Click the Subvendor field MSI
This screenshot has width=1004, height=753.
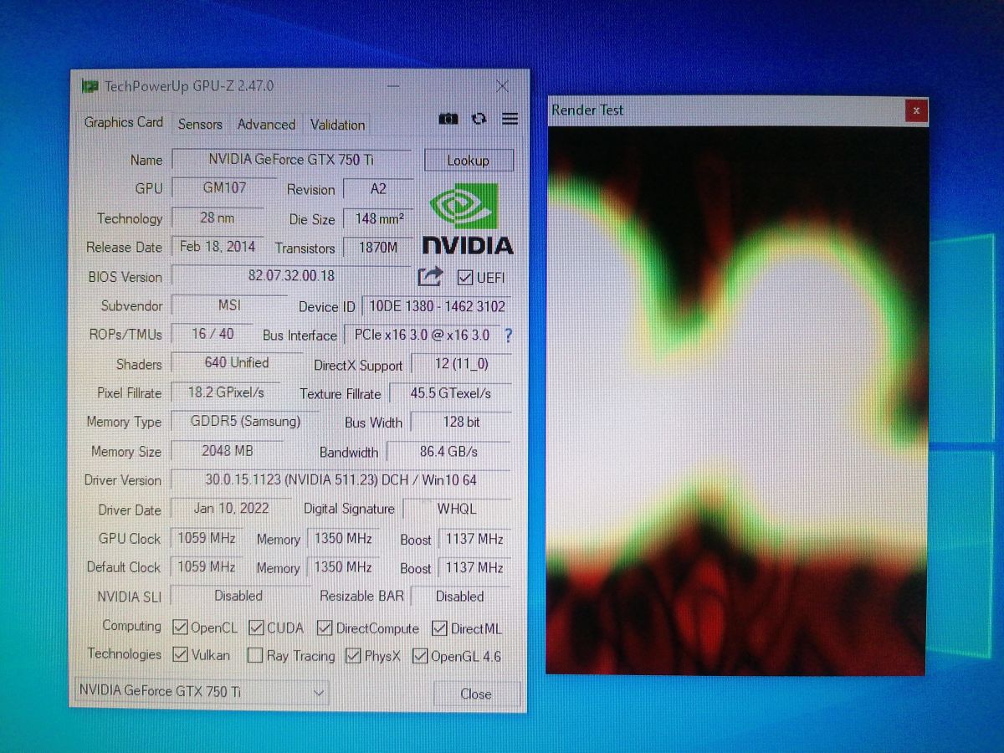[x=229, y=305]
